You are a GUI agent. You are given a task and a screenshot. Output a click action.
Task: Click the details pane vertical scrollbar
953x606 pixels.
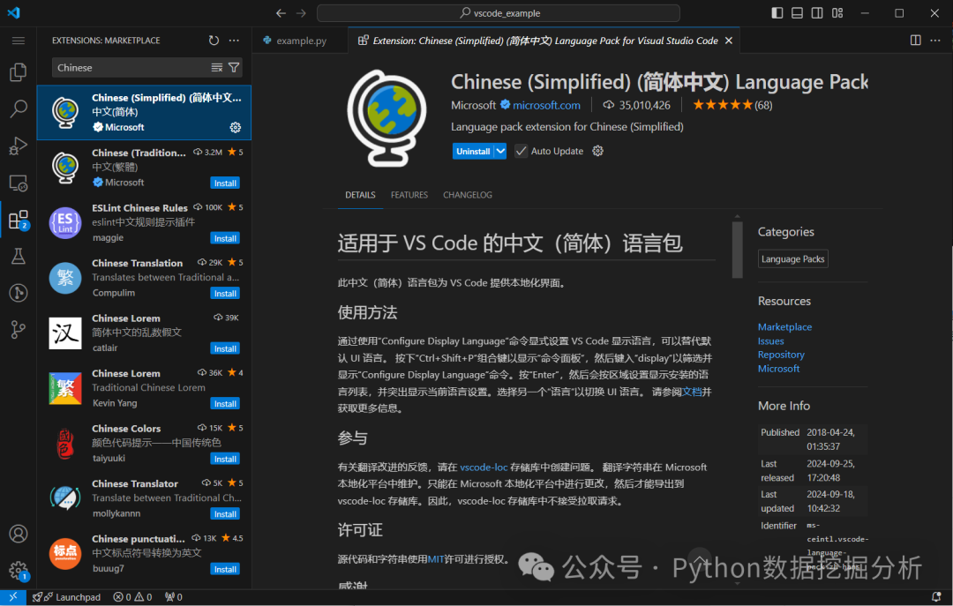coord(737,250)
